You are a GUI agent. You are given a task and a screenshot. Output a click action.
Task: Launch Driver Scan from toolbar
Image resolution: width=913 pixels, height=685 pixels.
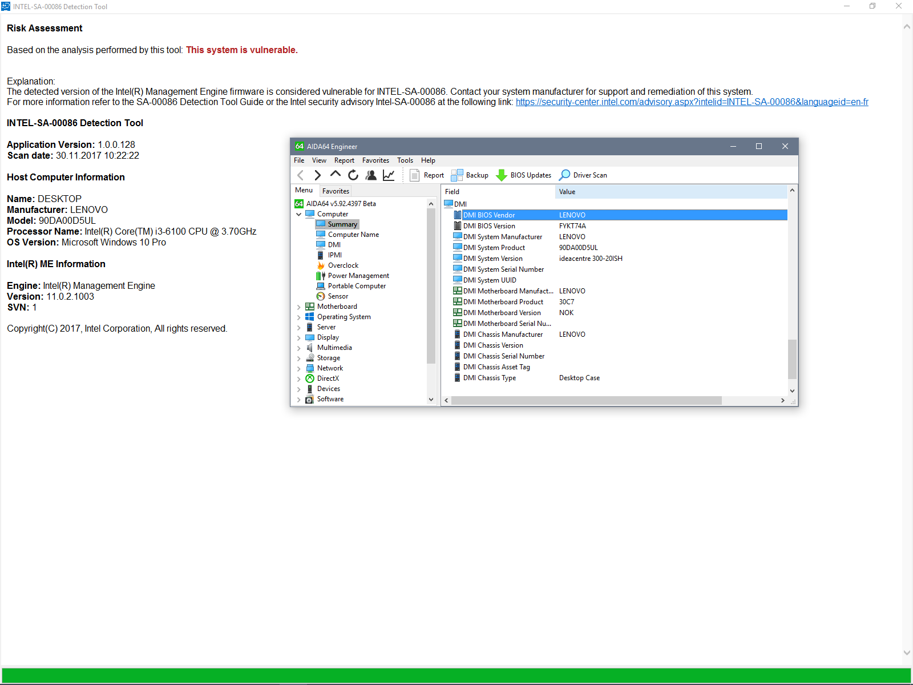[x=583, y=175]
